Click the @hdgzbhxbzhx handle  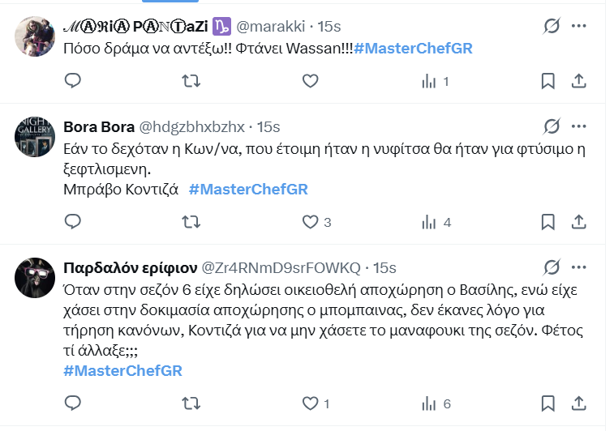tap(192, 127)
